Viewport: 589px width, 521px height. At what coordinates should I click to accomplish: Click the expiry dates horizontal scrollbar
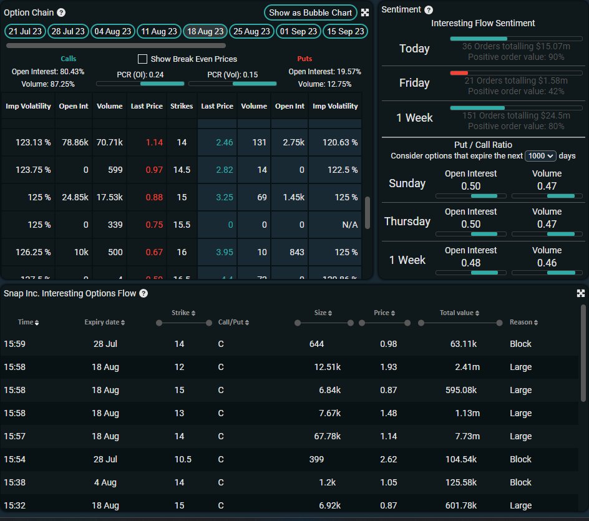115,46
